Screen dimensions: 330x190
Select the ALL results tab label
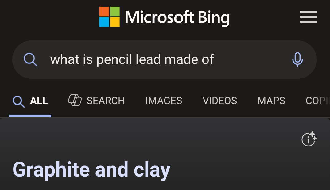39,101
